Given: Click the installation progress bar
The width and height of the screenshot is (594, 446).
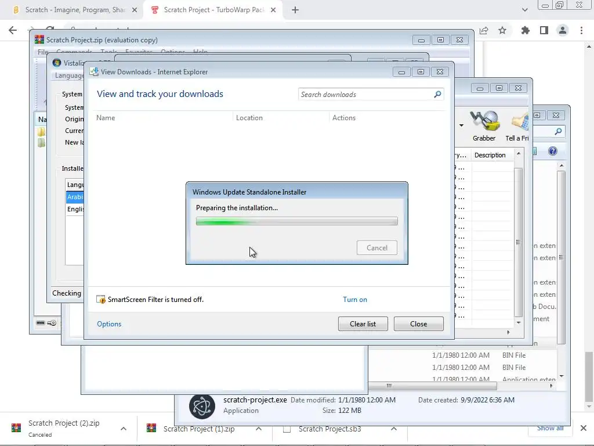Looking at the screenshot, I should coord(296,221).
